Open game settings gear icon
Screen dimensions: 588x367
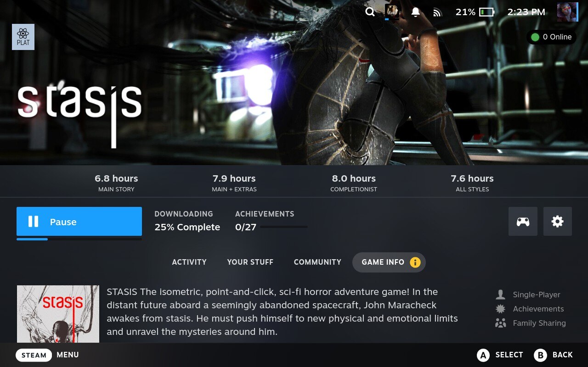[558, 222]
